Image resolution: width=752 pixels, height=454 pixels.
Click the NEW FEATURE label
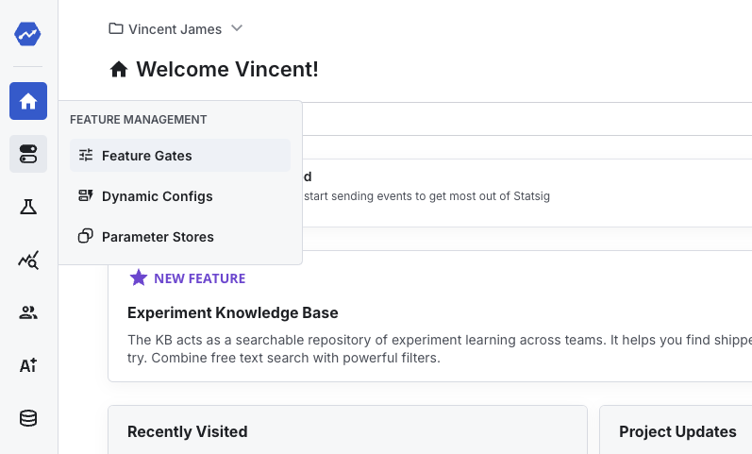click(x=199, y=278)
